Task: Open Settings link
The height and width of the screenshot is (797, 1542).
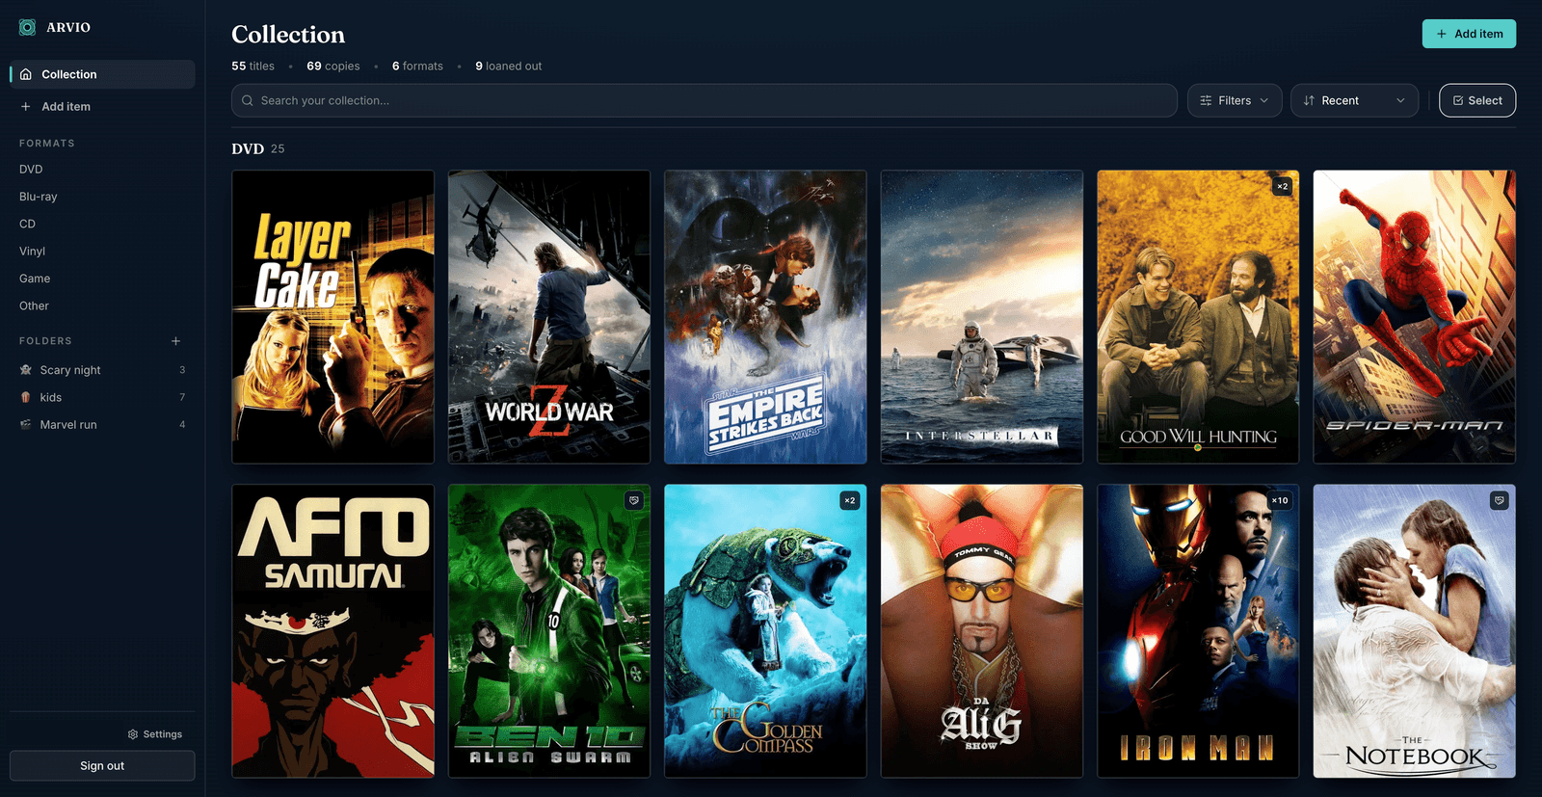Action: [x=154, y=734]
